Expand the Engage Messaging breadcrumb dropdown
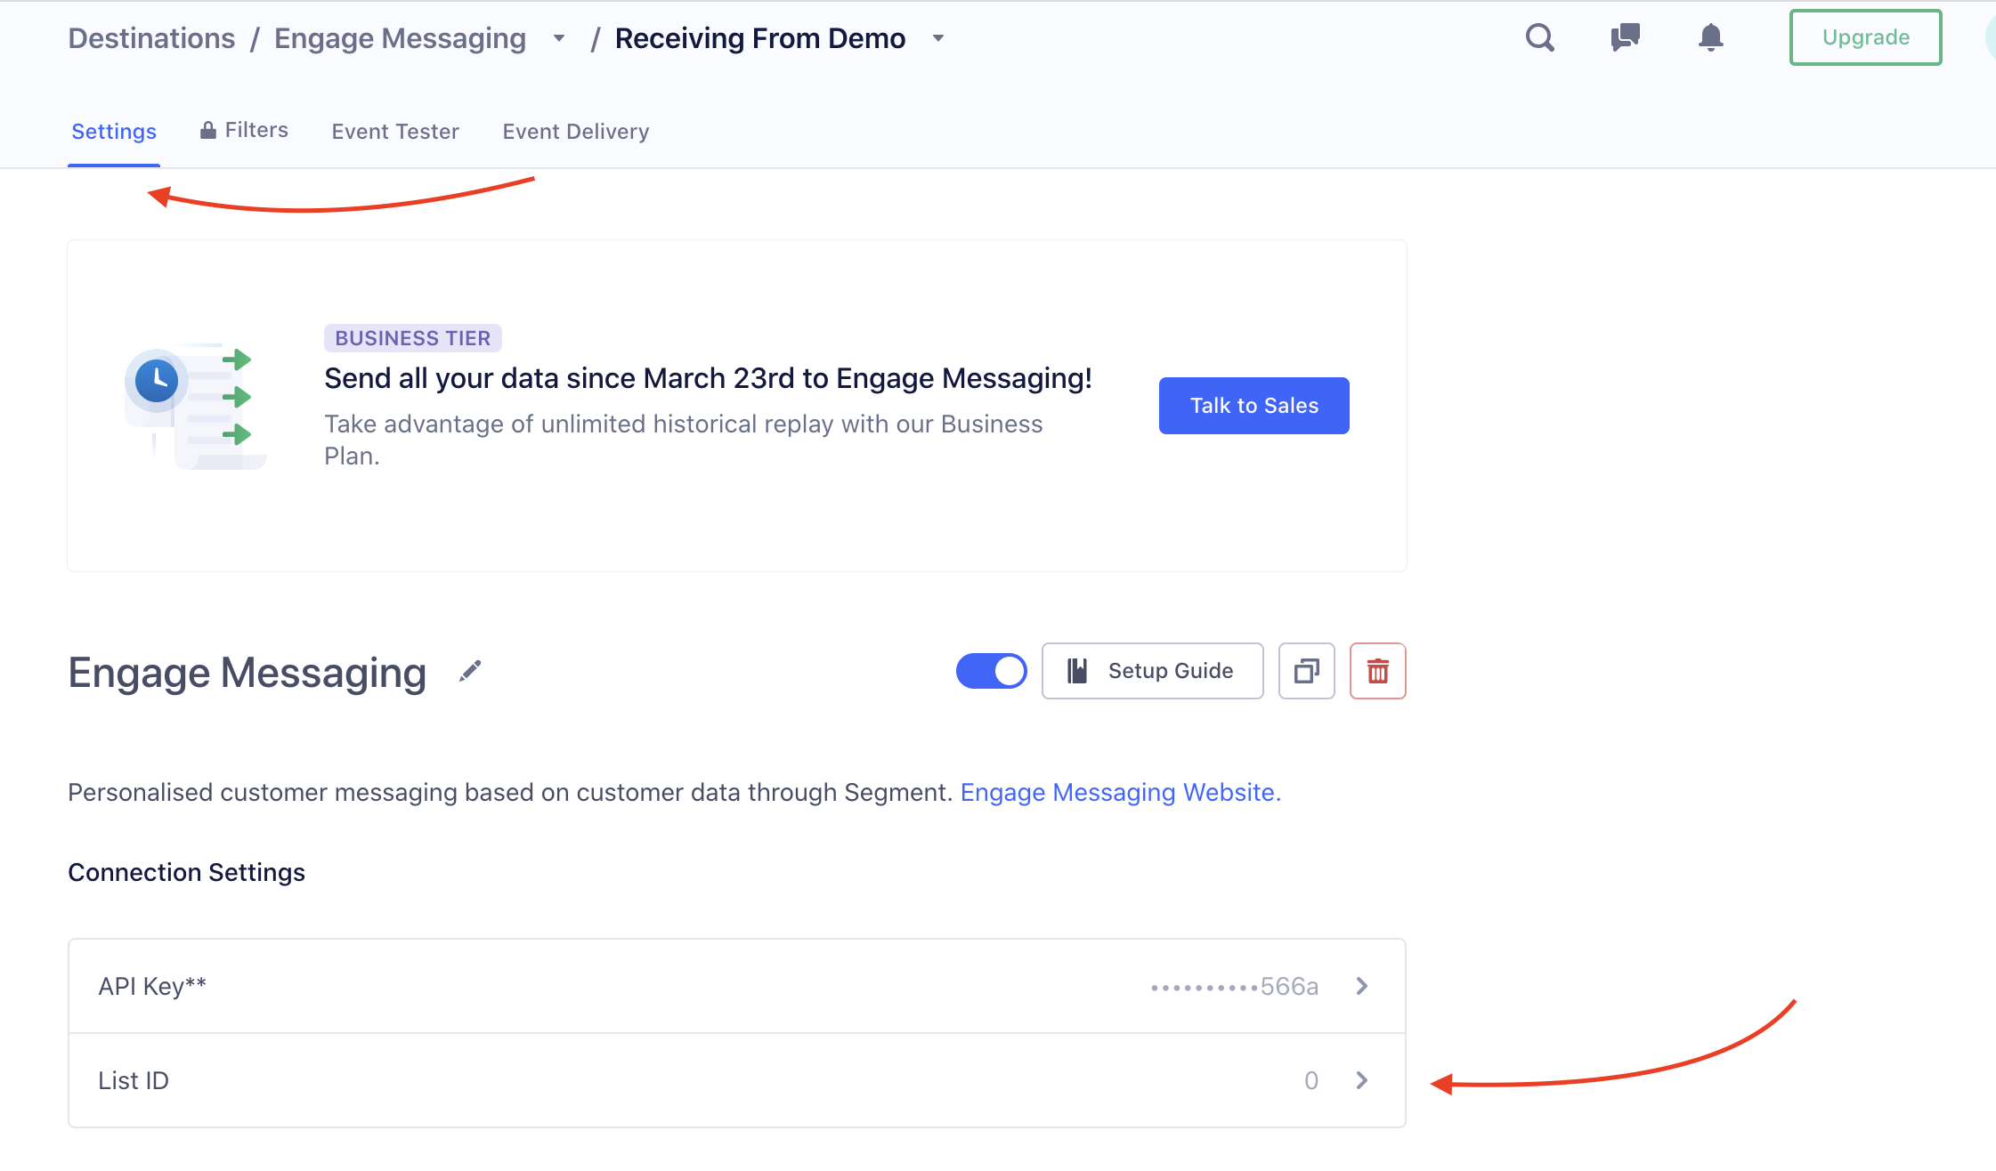Screen dimensions: 1996x1171 pos(559,38)
